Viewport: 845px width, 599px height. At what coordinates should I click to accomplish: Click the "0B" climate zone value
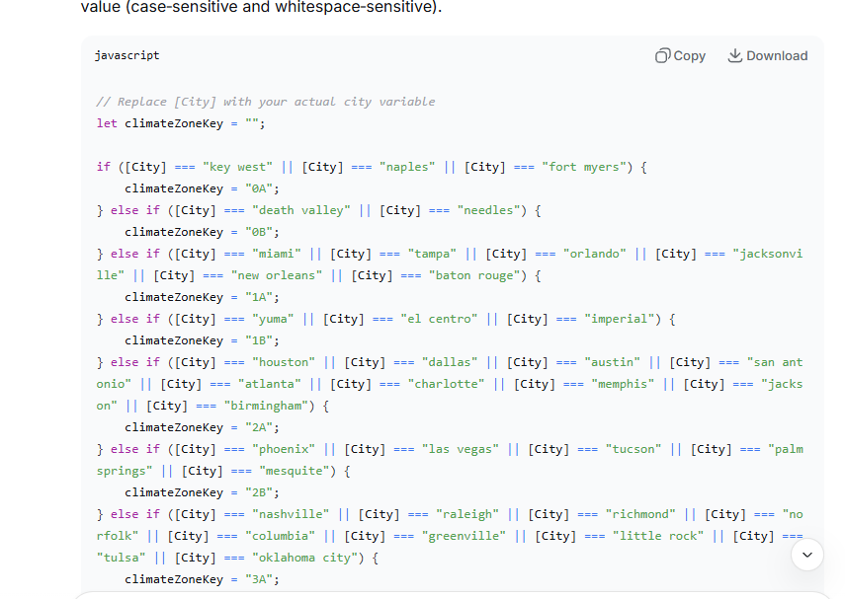click(x=262, y=232)
